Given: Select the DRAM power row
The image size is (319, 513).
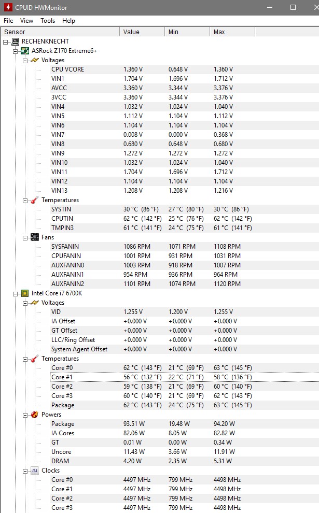Looking at the screenshot, I should pyautogui.click(x=184, y=461).
